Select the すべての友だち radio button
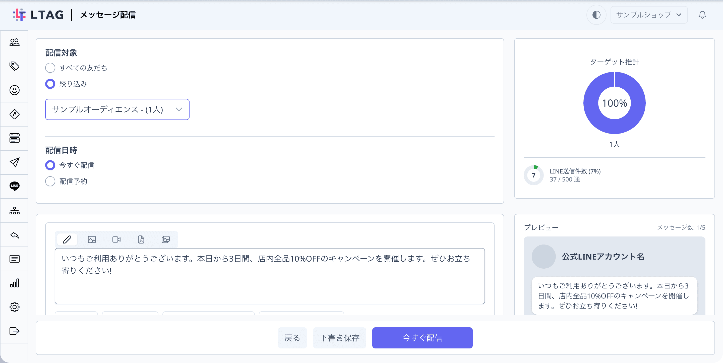723x363 pixels. (x=50, y=68)
